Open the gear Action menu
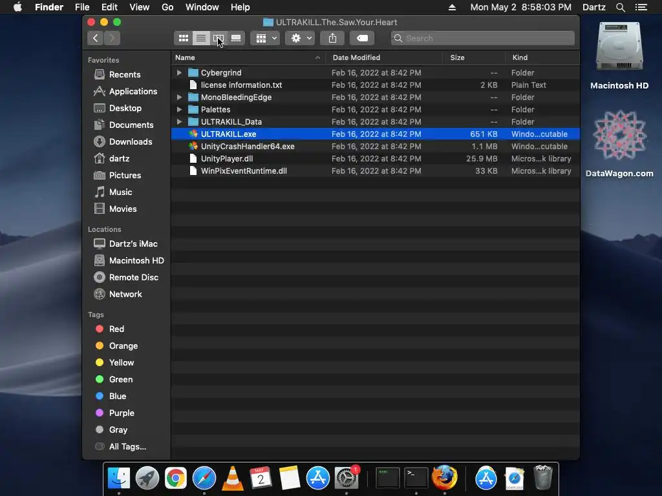 tap(300, 38)
